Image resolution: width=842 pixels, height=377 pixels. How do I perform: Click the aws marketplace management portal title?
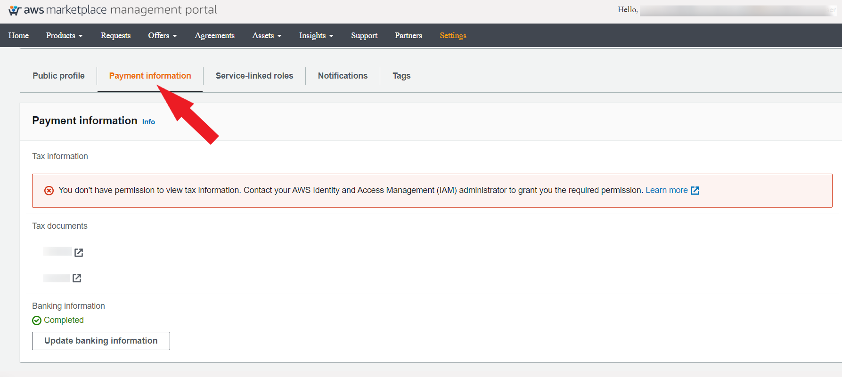coord(120,10)
